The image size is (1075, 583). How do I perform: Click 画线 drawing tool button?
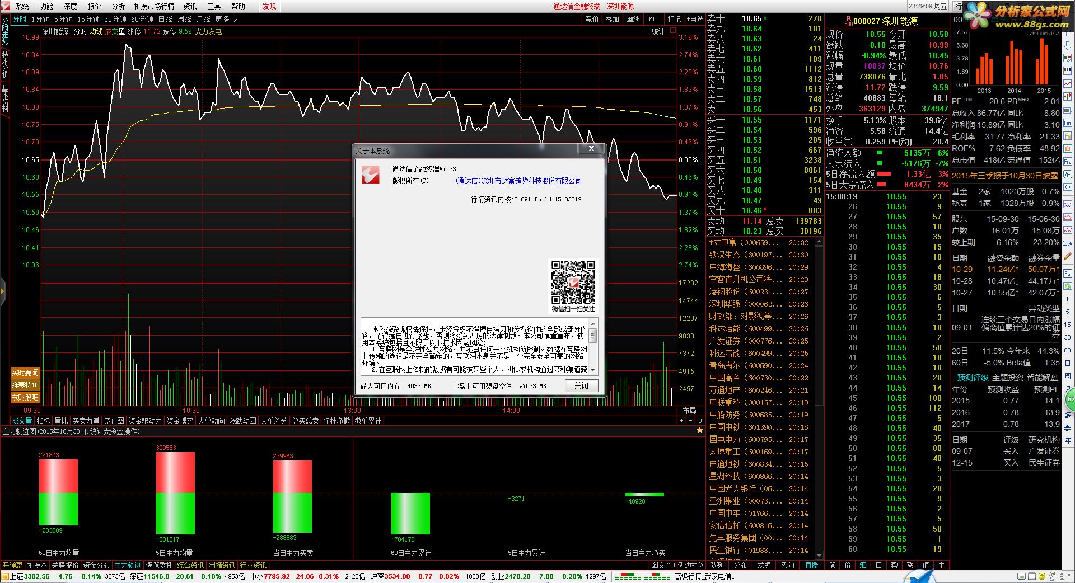point(633,19)
